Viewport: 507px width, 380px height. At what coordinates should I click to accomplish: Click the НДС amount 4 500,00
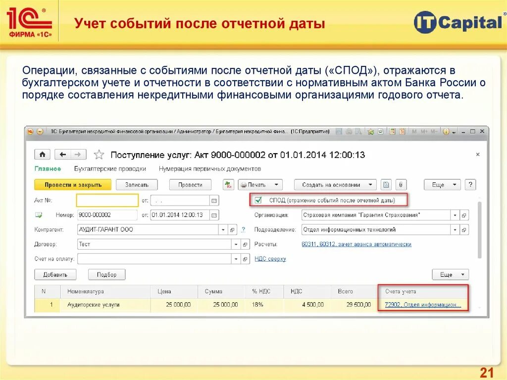[307, 305]
